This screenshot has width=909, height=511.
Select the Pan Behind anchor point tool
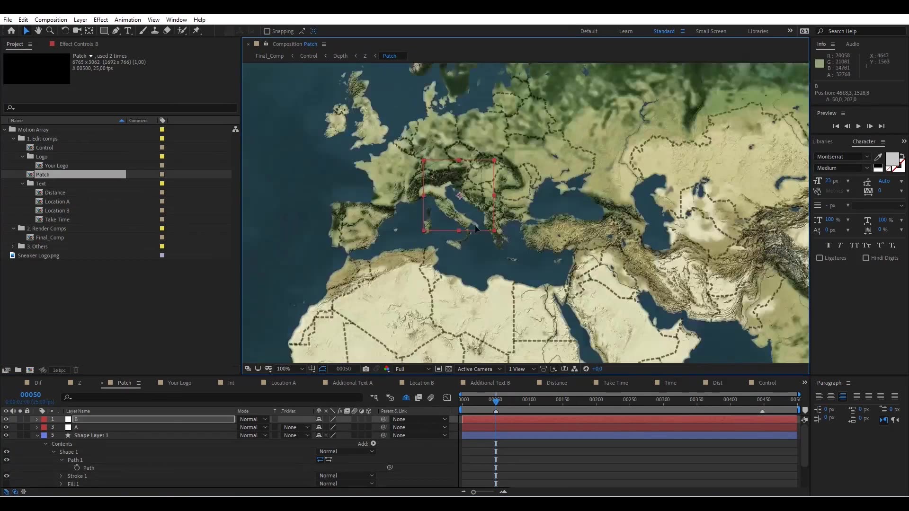point(89,31)
